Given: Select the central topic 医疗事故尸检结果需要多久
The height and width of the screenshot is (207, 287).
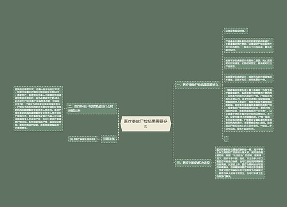Looking at the screenshot, I should pyautogui.click(x=146, y=124).
